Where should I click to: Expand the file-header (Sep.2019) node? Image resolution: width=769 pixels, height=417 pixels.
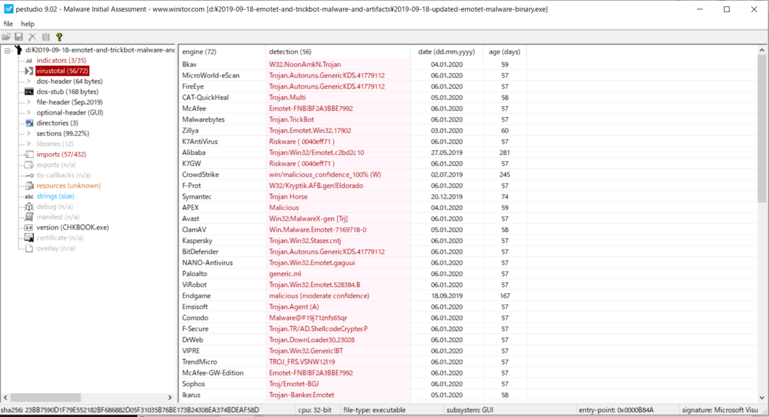coord(29,102)
